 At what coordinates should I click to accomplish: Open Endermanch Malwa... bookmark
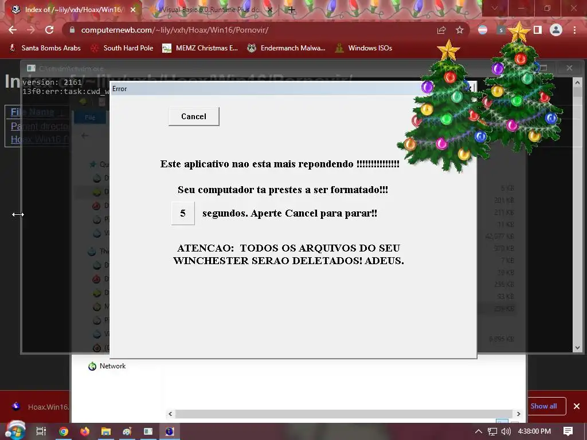coord(287,48)
